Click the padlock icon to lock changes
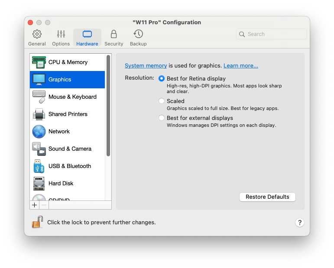334x268 pixels. (37, 222)
